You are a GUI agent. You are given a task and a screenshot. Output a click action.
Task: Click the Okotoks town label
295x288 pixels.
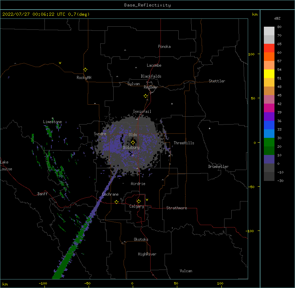(141, 239)
